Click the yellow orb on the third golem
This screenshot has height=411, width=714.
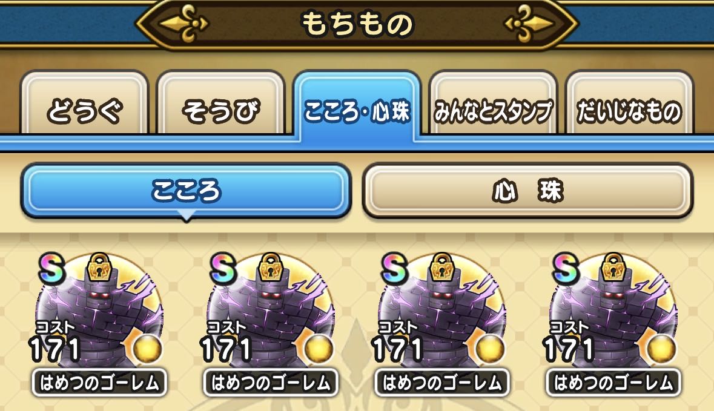[491, 349]
